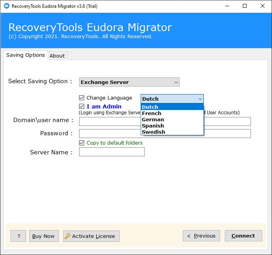Screen dimensions: 272x255
Task: Choose French from the language list
Action: 172,113
